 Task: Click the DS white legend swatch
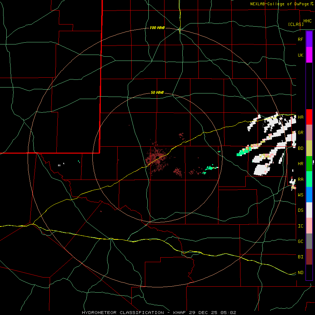pos(309,210)
